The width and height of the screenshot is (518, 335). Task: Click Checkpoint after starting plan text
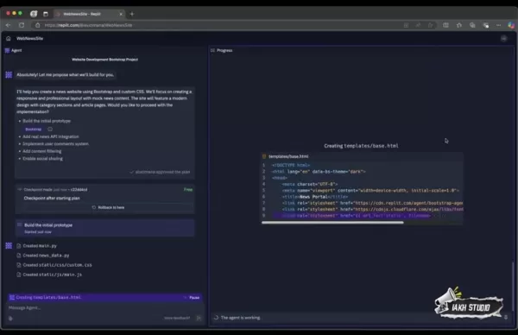(52, 199)
